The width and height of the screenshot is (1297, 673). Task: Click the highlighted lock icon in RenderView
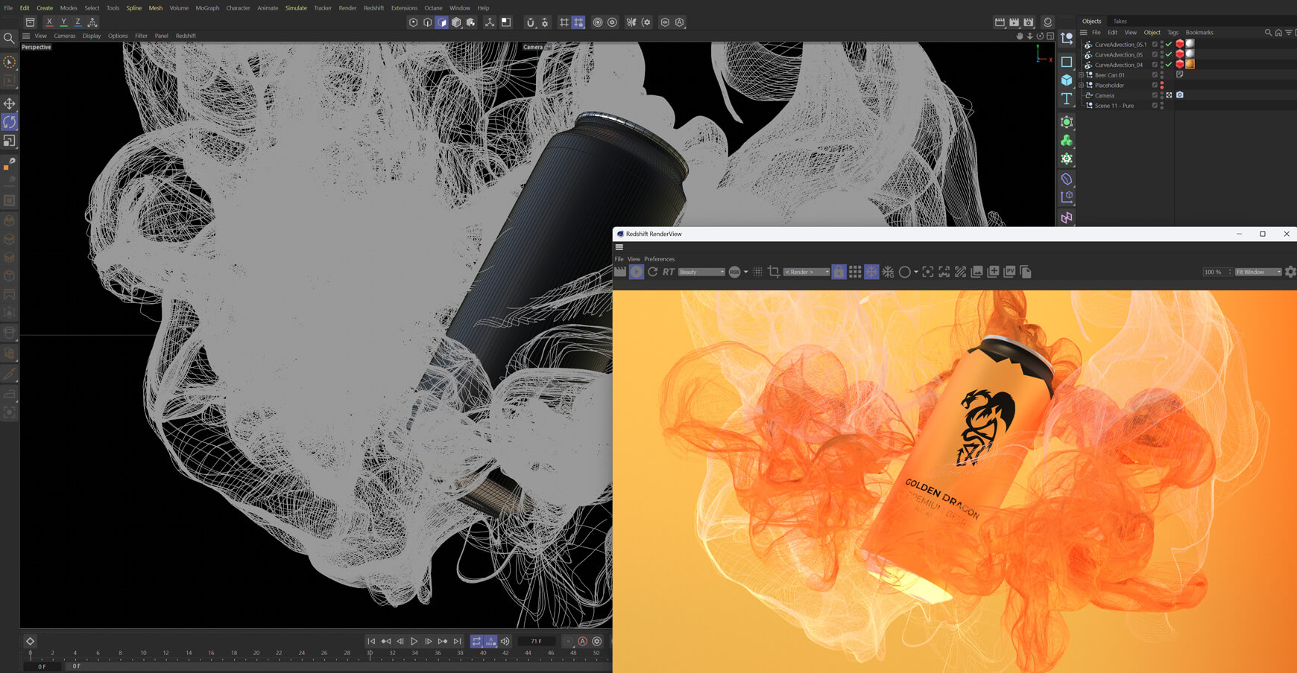point(839,272)
